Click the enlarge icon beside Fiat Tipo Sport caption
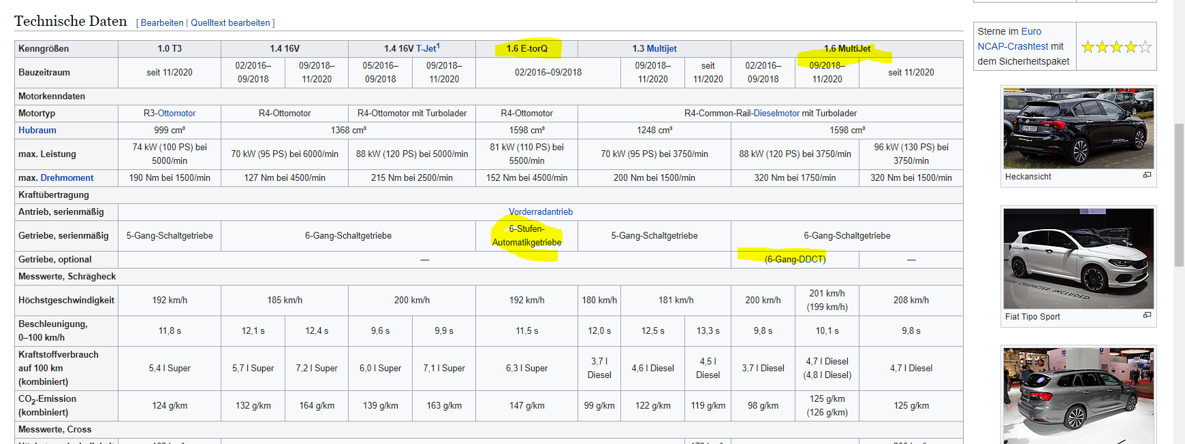The image size is (1185, 444). [1147, 315]
